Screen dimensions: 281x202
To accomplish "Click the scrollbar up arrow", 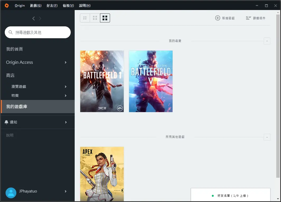I will click(x=278, y=12).
